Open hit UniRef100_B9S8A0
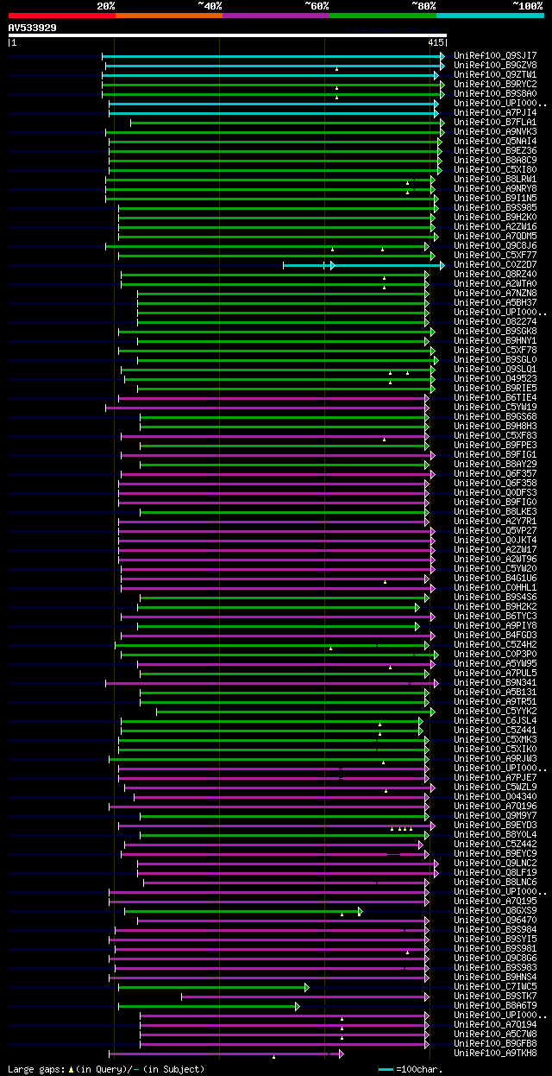The height and width of the screenshot is (1076, 552). tap(495, 93)
